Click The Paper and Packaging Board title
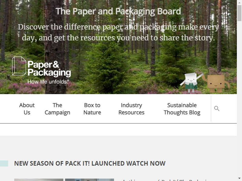Screen dimensions: 242x181 click(x=118, y=11)
